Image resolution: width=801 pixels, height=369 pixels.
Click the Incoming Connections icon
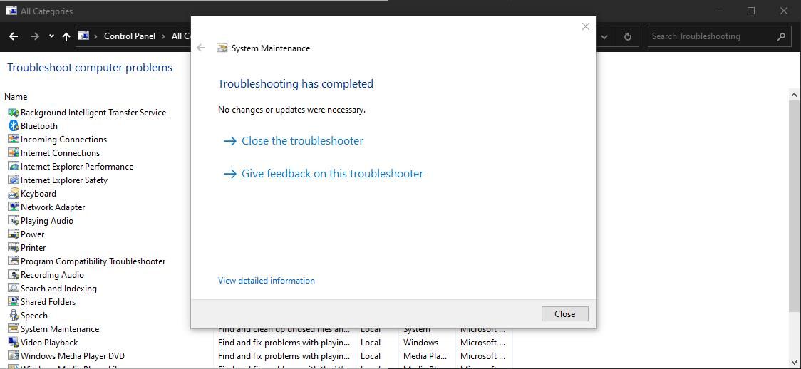[14, 140]
